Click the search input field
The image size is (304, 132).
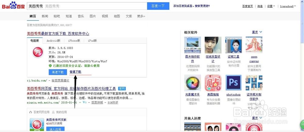tap(87, 6)
